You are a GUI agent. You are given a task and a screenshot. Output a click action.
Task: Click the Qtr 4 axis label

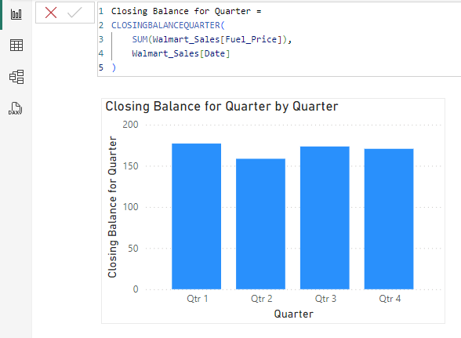tap(390, 299)
